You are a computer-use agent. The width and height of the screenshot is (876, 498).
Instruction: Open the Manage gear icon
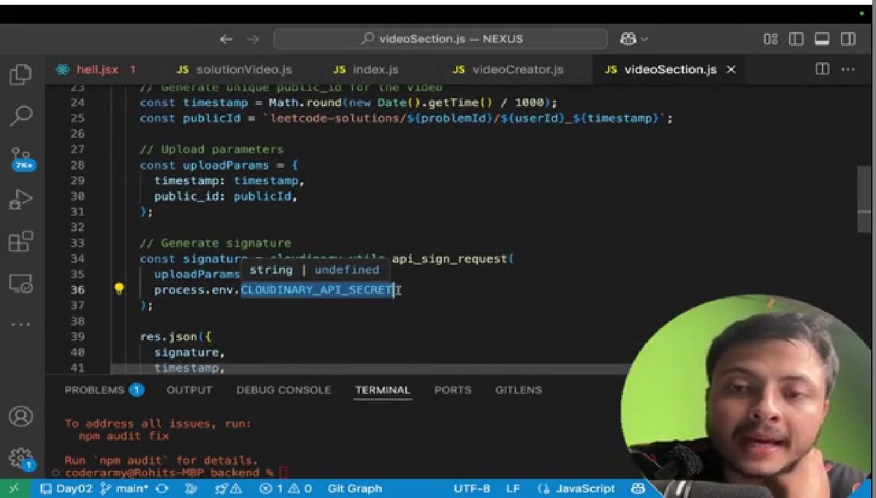click(20, 459)
